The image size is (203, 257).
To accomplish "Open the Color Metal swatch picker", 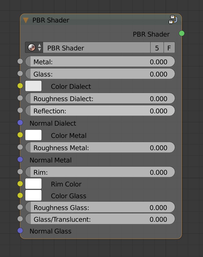I will [33, 135].
